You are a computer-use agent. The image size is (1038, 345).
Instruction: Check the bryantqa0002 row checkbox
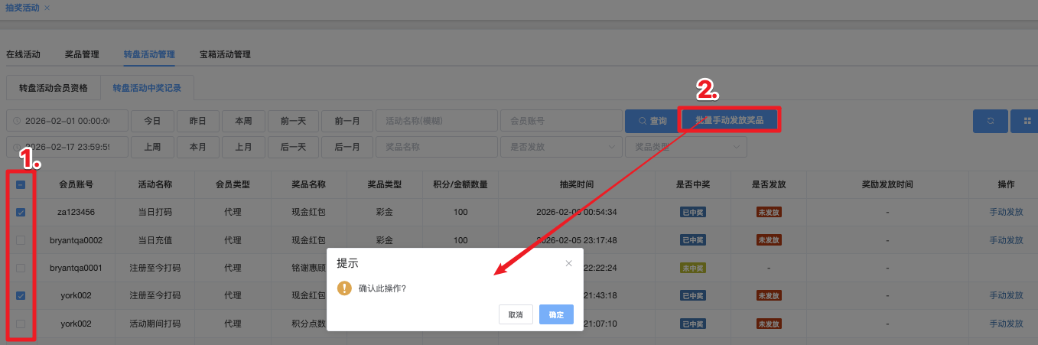21,240
